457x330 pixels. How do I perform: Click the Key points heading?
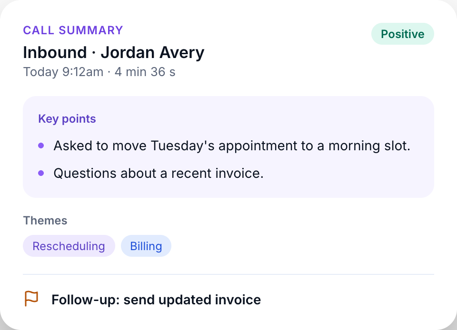click(67, 119)
